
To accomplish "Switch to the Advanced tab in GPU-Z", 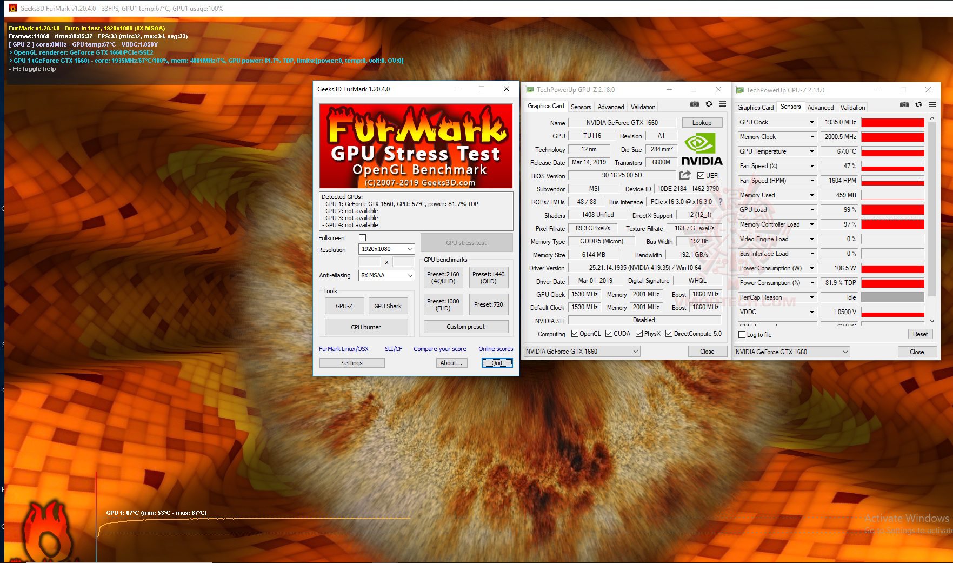I will (610, 107).
